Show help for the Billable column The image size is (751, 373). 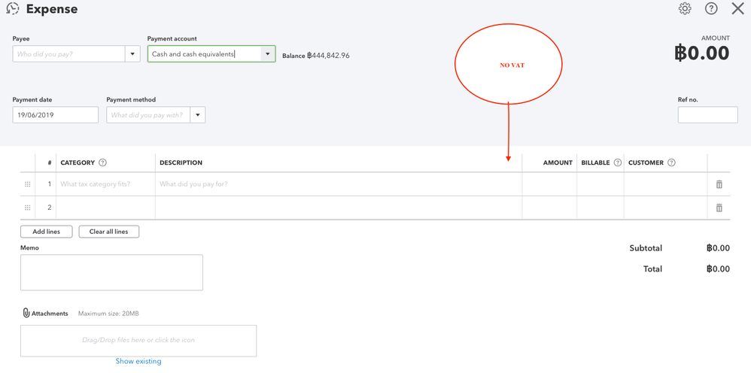tap(618, 162)
